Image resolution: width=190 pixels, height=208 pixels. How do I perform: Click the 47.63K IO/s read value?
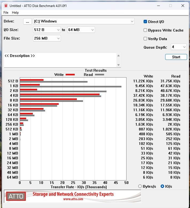pyautogui.click(x=171, y=86)
